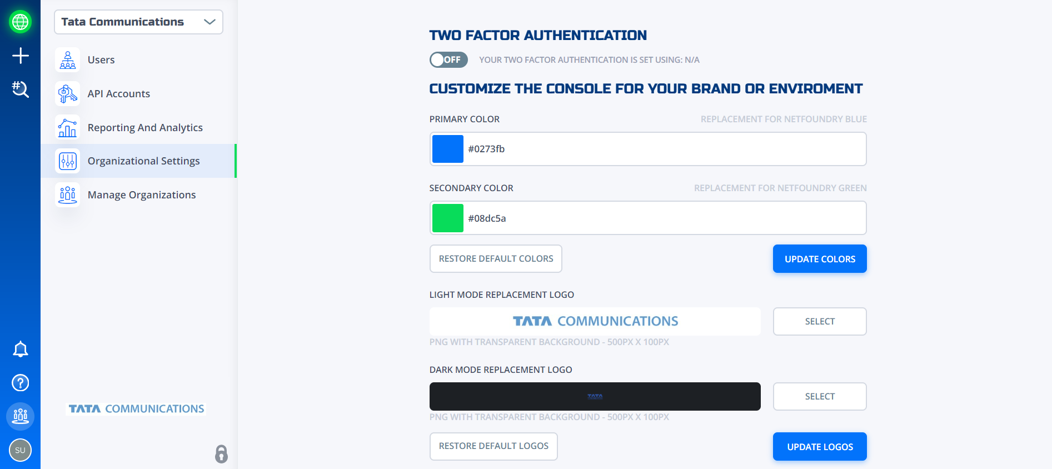Open the green secondary color swatch
Image resolution: width=1052 pixels, height=469 pixels.
coord(448,218)
